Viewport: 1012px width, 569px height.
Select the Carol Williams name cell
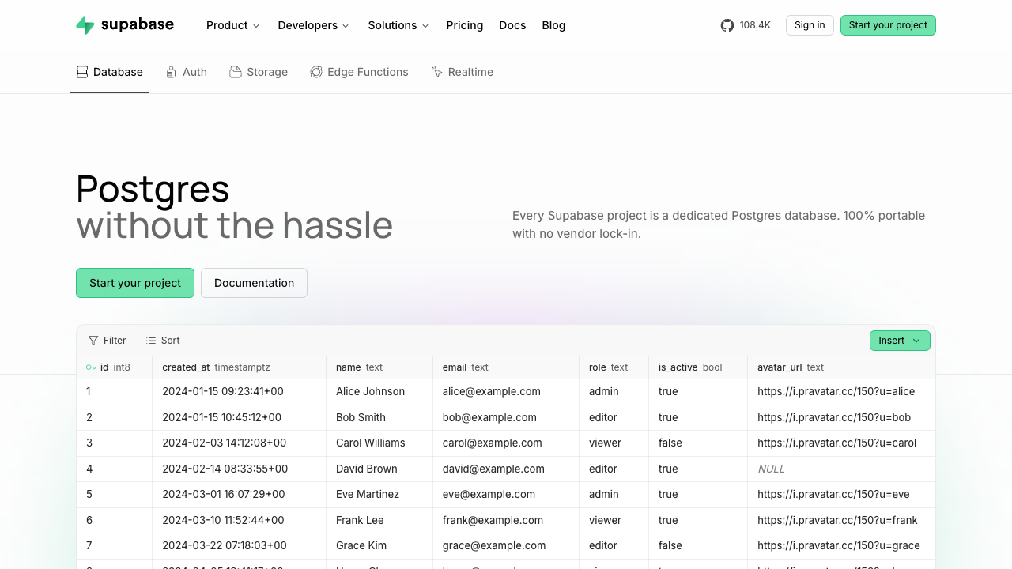click(x=379, y=443)
